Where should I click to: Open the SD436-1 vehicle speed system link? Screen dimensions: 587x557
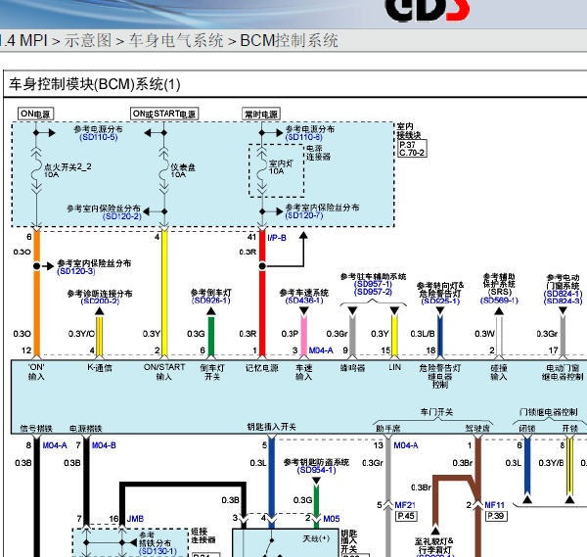coord(304,301)
